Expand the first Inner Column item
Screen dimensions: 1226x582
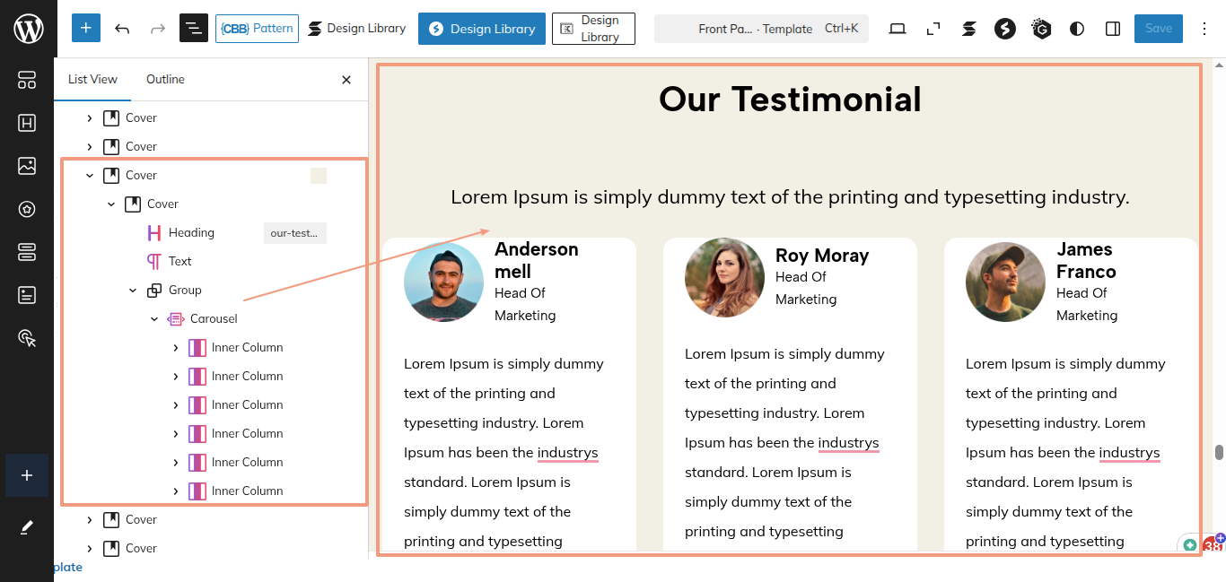tap(176, 348)
